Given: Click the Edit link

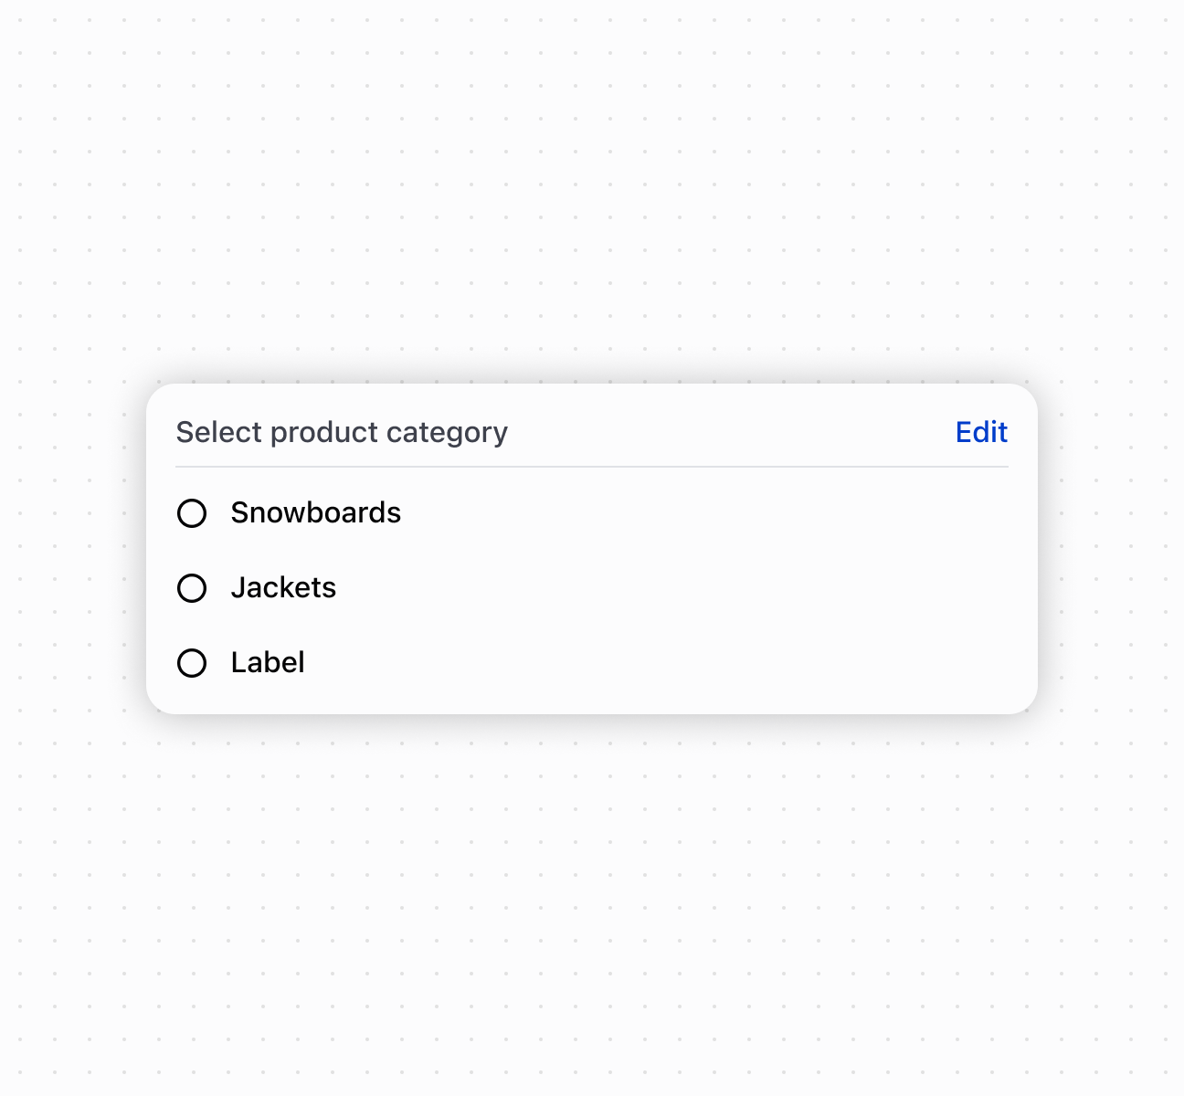Looking at the screenshot, I should [981, 432].
